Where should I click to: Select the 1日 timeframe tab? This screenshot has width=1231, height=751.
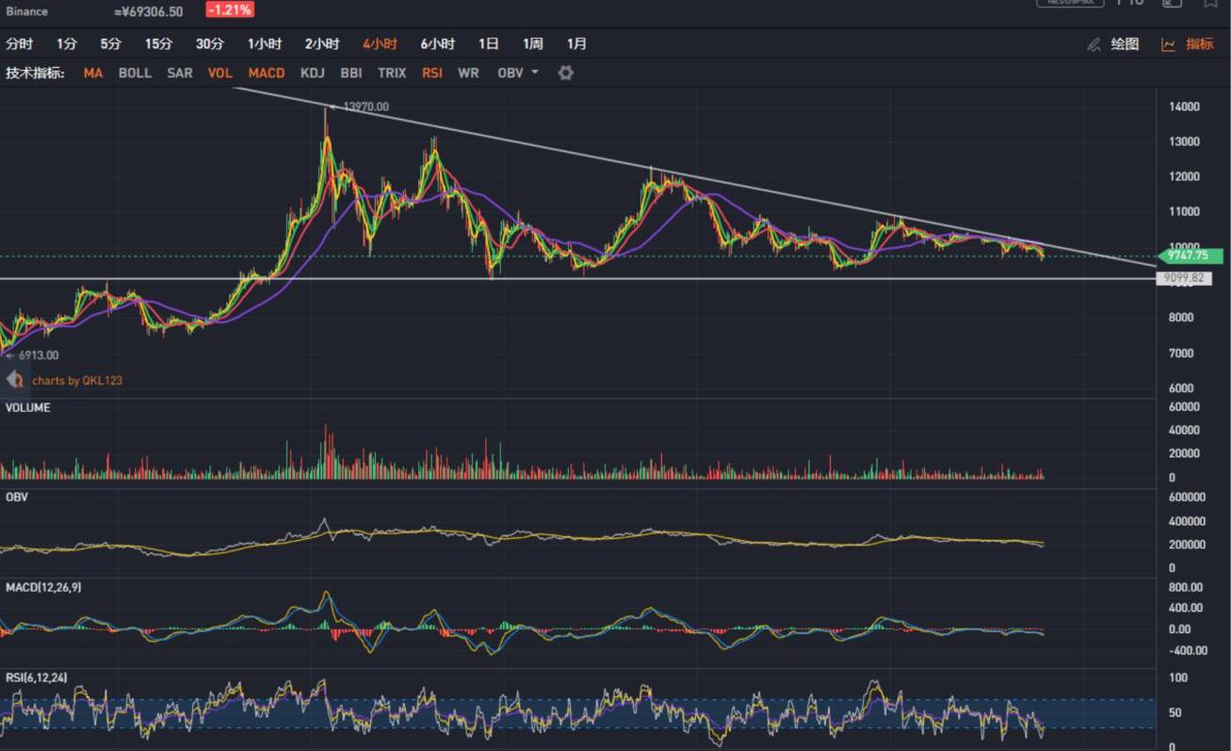pos(489,44)
